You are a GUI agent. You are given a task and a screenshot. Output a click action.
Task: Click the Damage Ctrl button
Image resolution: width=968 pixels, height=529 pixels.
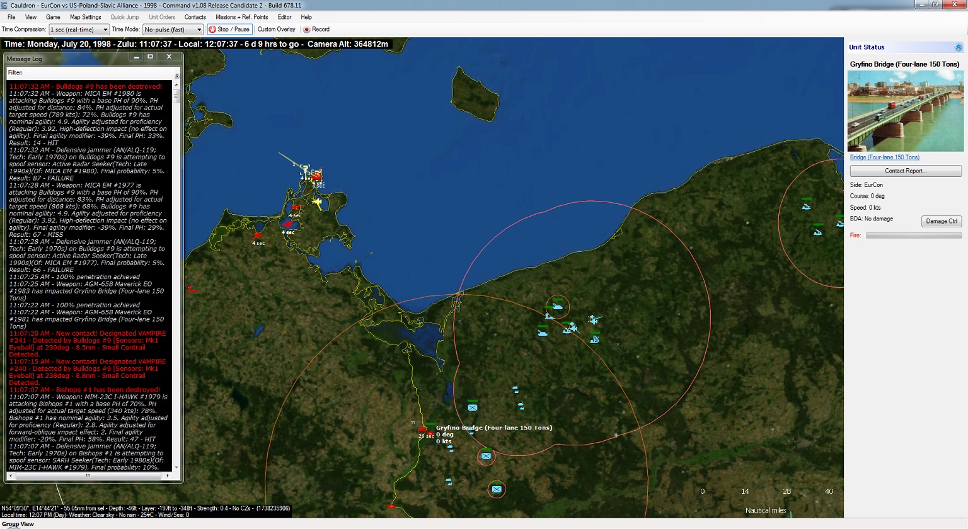[x=942, y=221]
